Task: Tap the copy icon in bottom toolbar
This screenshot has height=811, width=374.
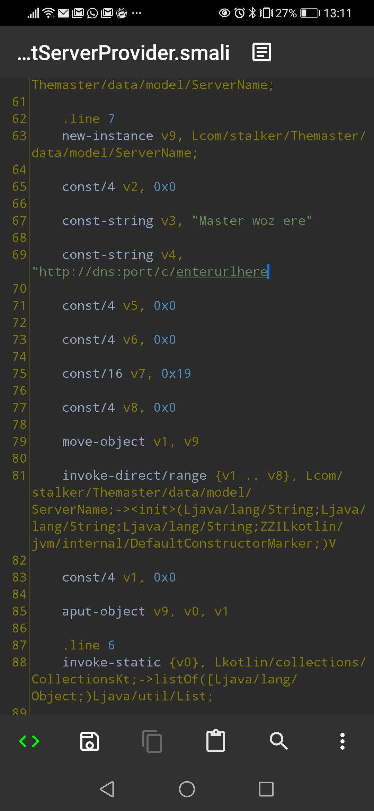Action: click(152, 741)
